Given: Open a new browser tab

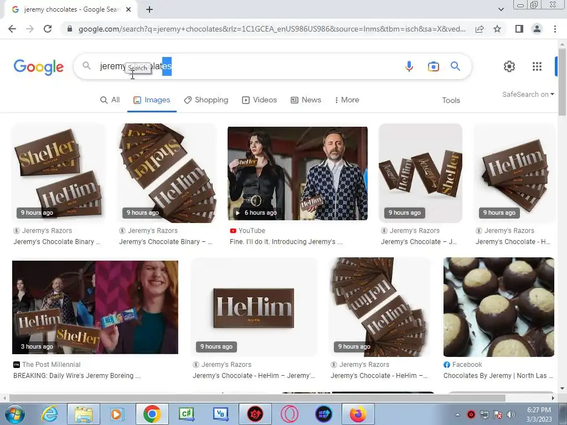Looking at the screenshot, I should pyautogui.click(x=150, y=9).
